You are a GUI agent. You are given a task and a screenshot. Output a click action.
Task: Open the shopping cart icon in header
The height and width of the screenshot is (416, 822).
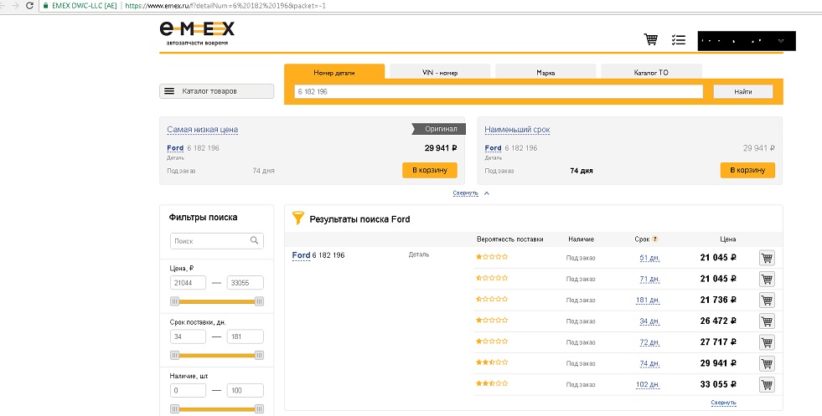tap(650, 39)
